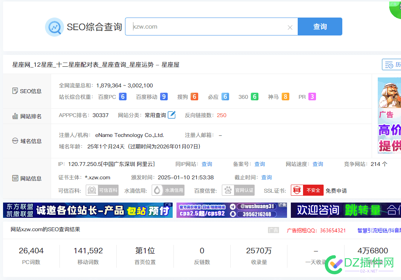Image resolution: width=401 pixels, height=280 pixels.
Task: Click the 广告招租QQ red link
Action: (316, 230)
